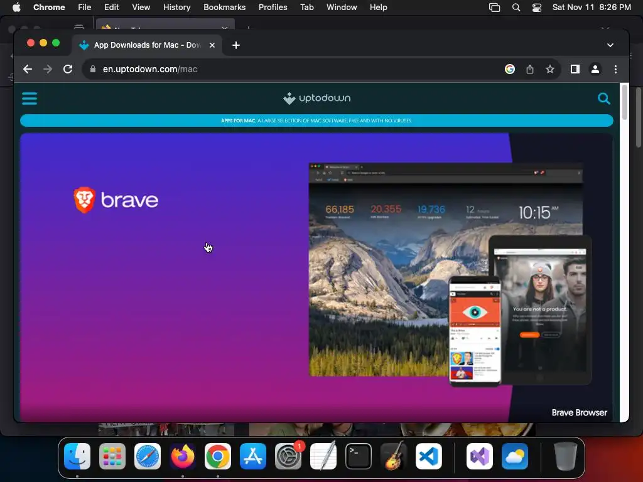The image size is (643, 482).
Task: Close the App Downloads for Mac tab
Action: [x=212, y=45]
